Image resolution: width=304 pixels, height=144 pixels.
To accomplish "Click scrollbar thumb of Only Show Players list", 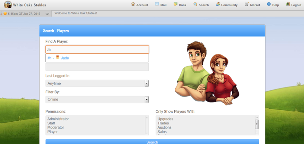I will click(257, 124).
